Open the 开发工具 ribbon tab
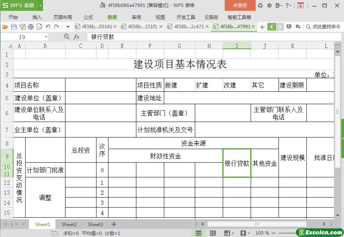Image resolution: width=344 pixels, height=237 pixels. pos(186,17)
